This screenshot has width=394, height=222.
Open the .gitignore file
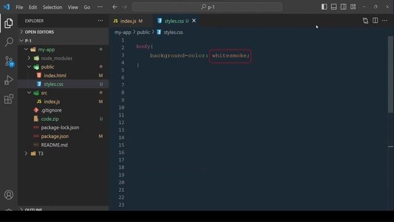tap(63, 110)
